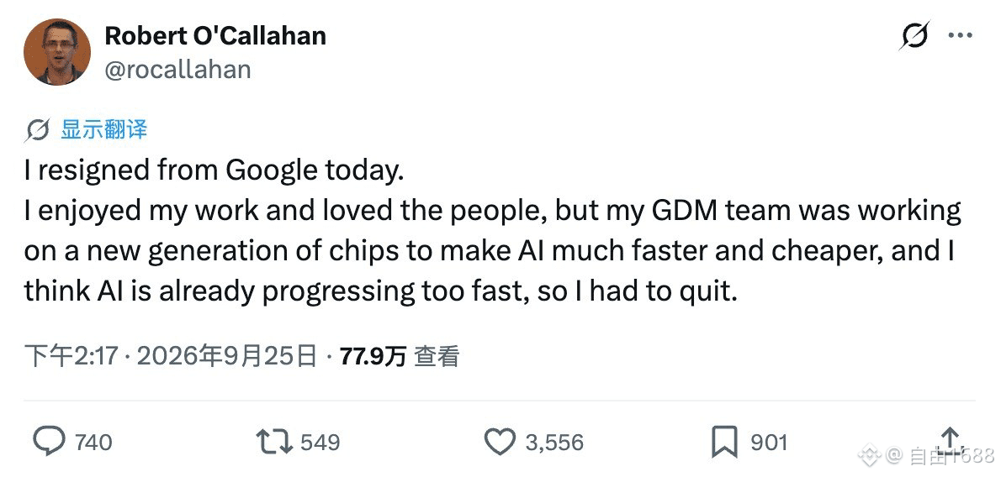
Task: Click the tweet text about resigning from Google
Action: coord(492,232)
